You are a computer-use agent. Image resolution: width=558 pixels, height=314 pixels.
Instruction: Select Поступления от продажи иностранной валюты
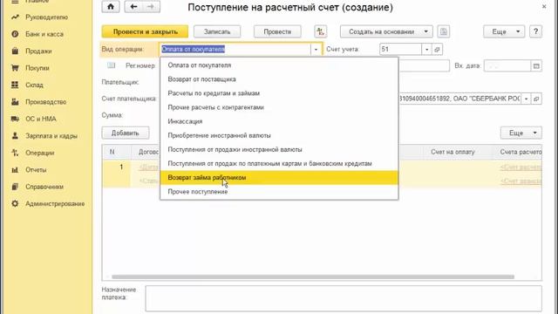279,149
